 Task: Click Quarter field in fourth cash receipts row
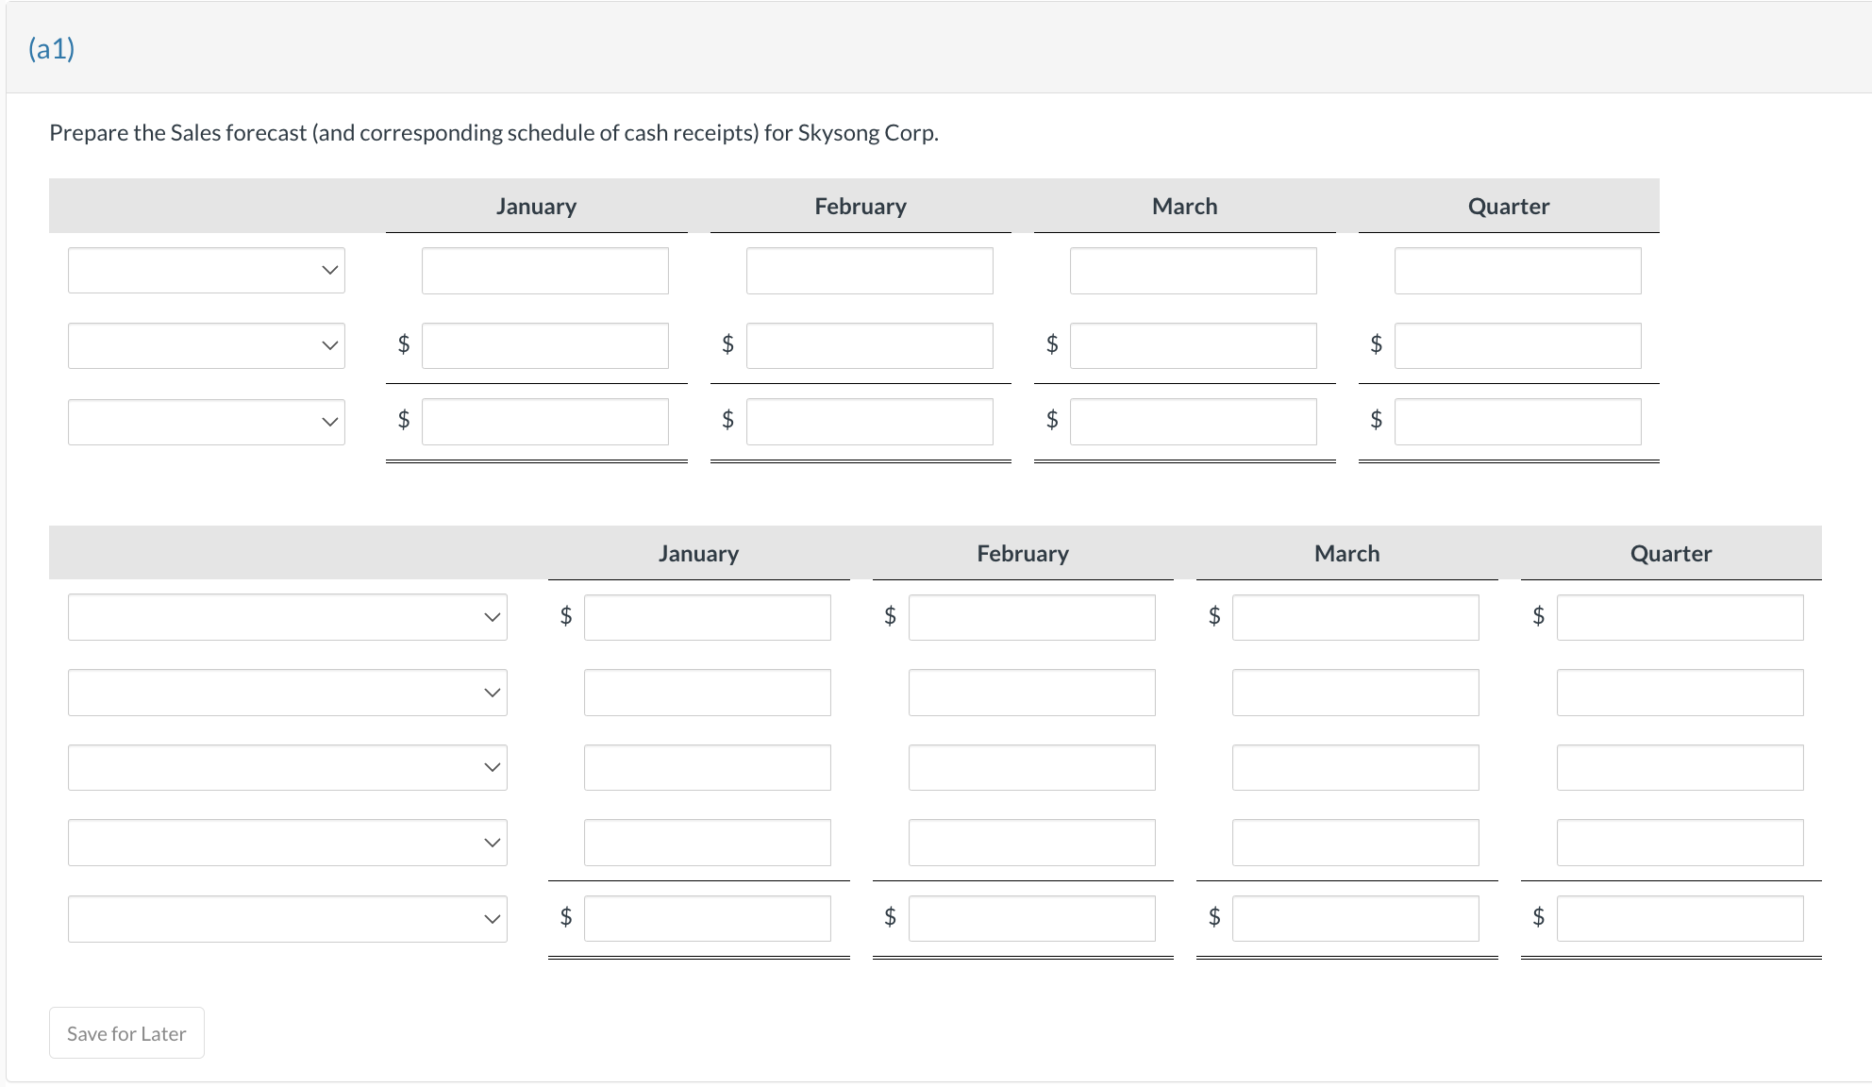click(x=1680, y=843)
